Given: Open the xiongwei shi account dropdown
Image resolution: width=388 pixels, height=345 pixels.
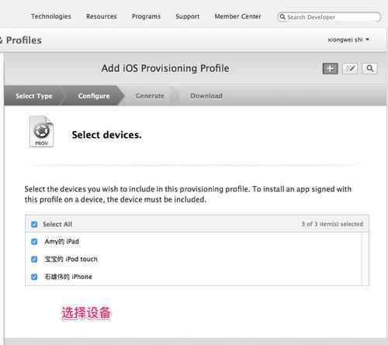Looking at the screenshot, I should pos(348,40).
